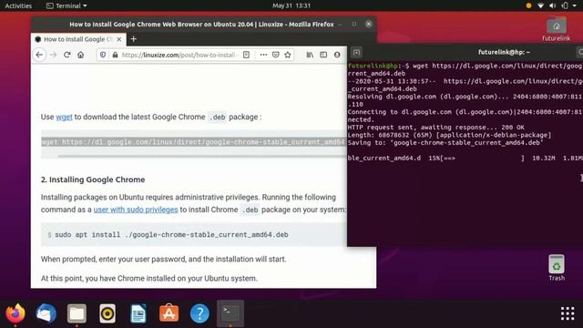Go back in Firefox history
583x328 pixels.
coord(39,55)
